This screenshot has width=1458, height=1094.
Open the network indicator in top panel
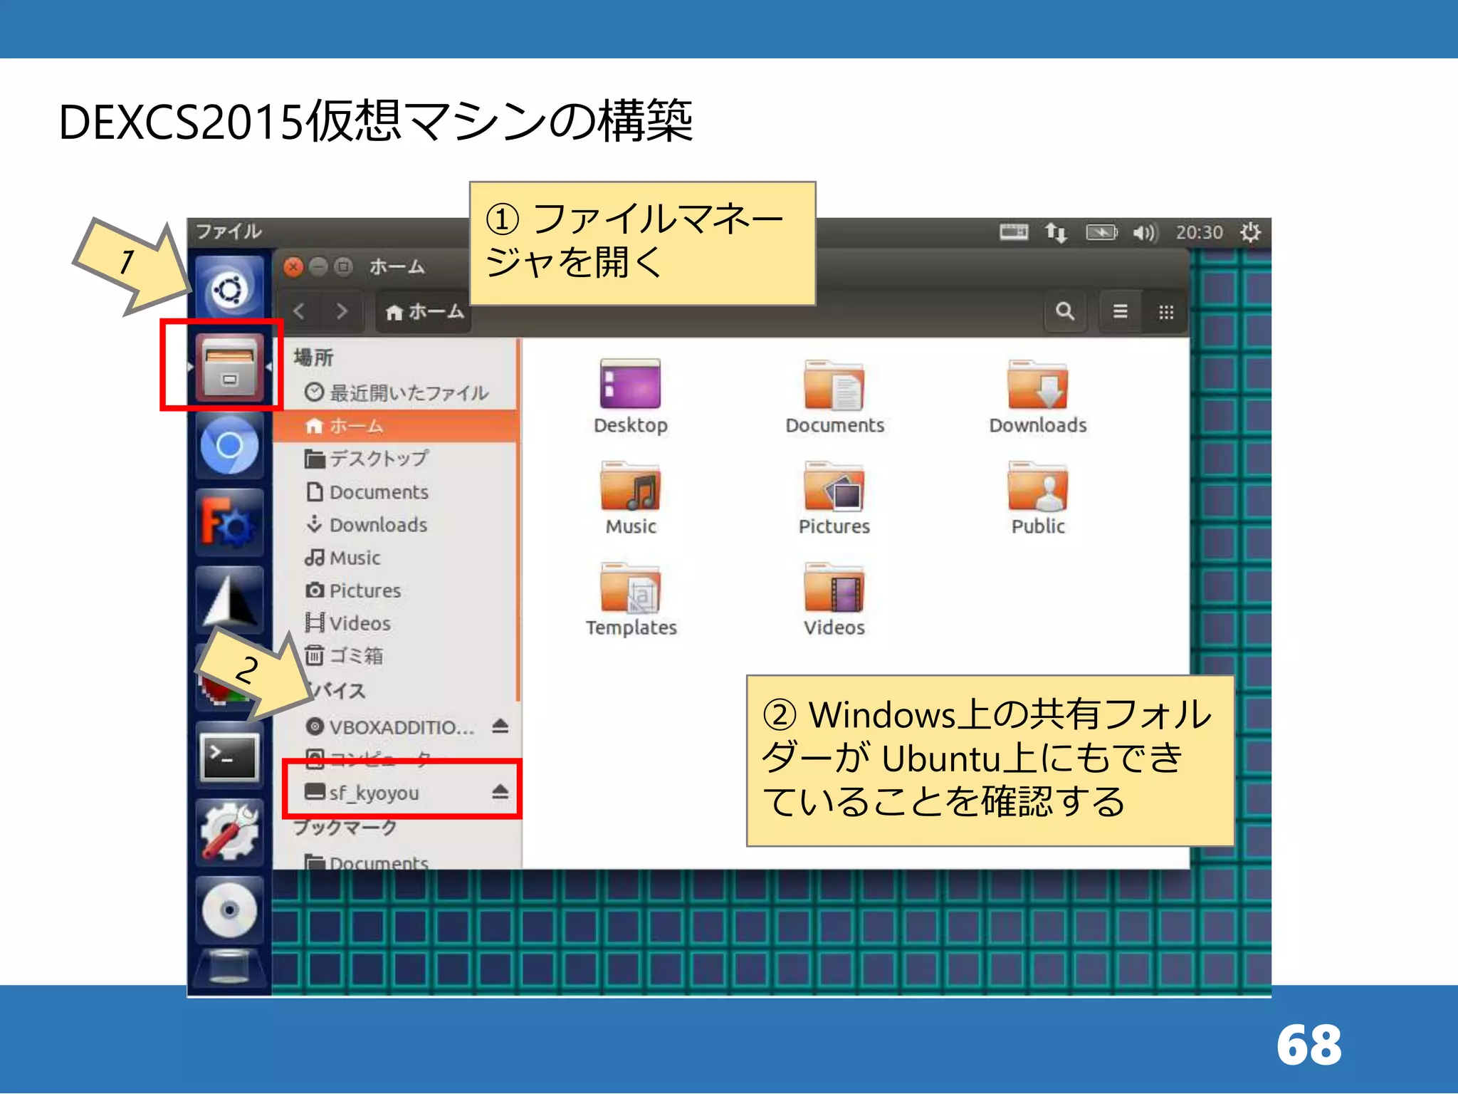click(1056, 233)
